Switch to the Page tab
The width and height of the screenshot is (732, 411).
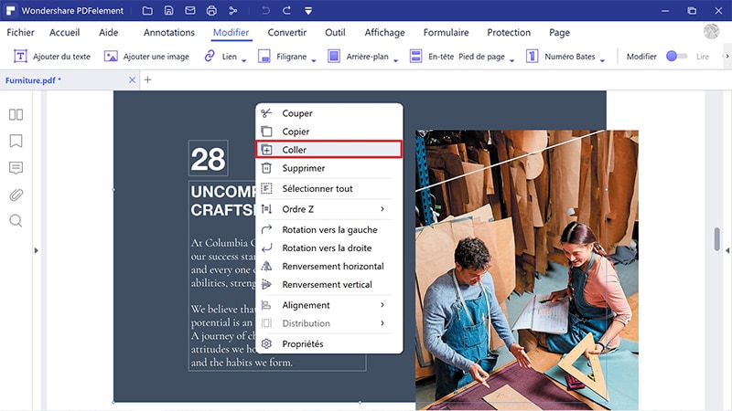coord(559,32)
